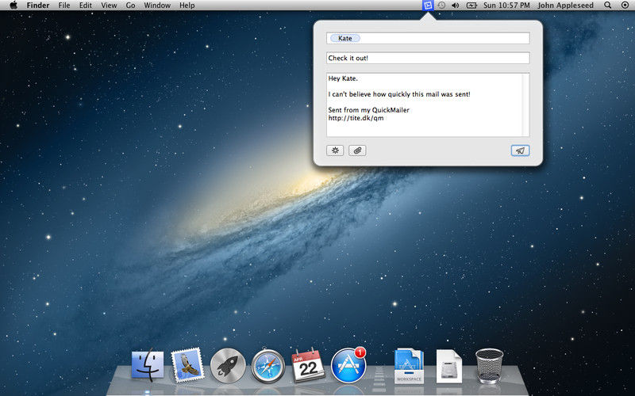
Task: Launch Safari from the Dock
Action: click(x=267, y=366)
